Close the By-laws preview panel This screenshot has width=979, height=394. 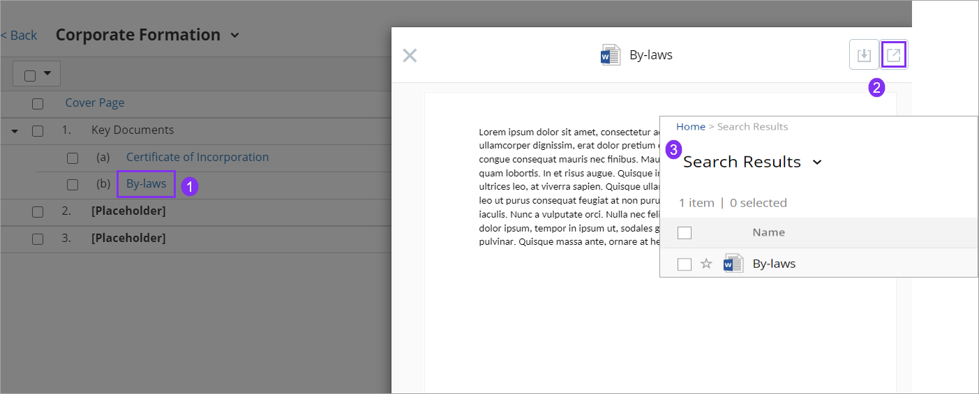point(410,56)
